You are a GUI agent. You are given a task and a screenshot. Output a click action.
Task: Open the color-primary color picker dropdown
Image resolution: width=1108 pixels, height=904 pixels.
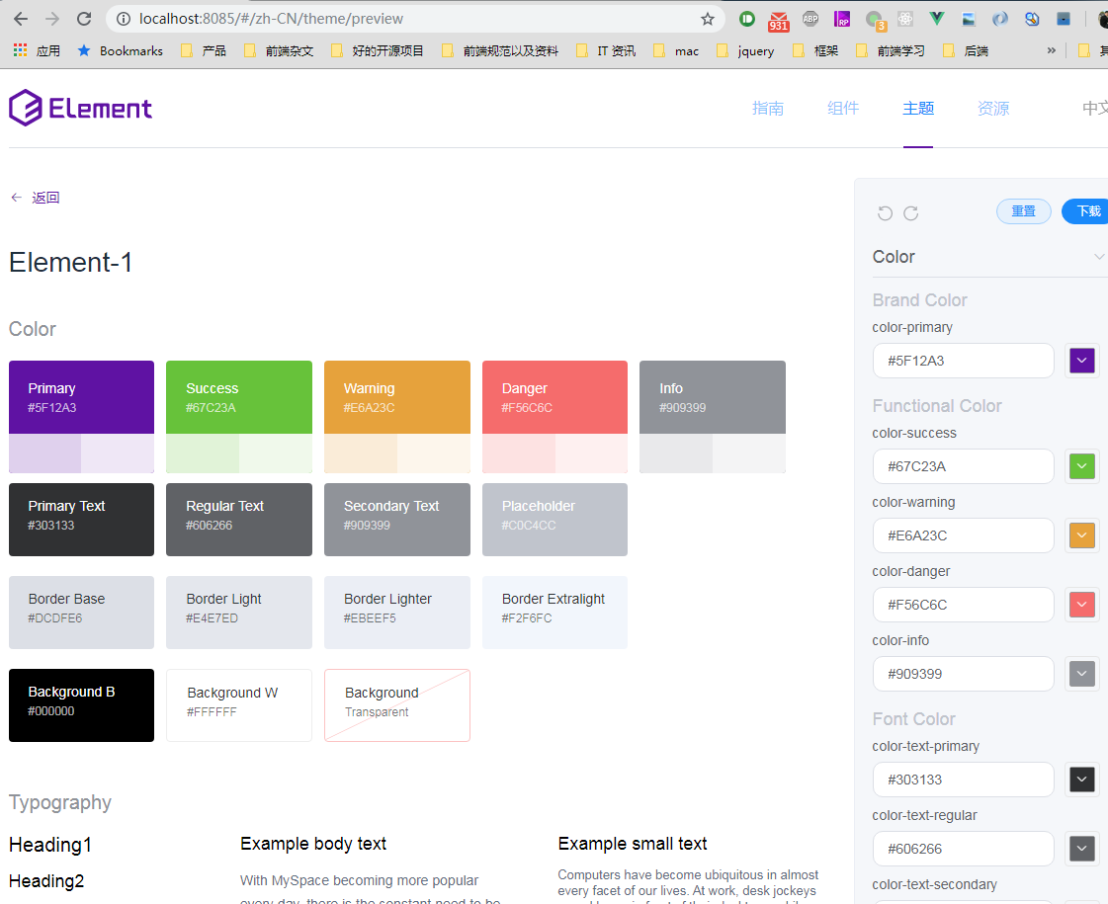pyautogui.click(x=1082, y=361)
